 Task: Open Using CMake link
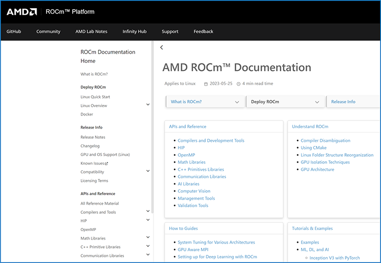[313, 147]
